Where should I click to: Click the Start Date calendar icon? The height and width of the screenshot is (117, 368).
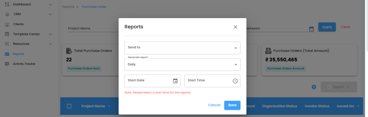coord(175,81)
